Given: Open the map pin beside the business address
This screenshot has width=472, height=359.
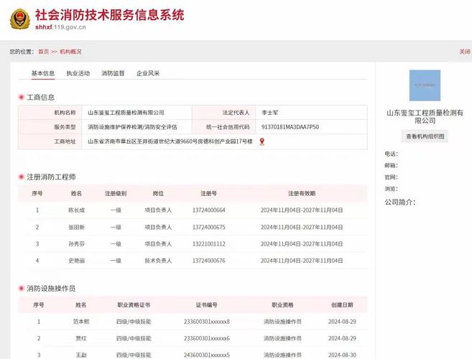Looking at the screenshot, I should click(x=262, y=141).
